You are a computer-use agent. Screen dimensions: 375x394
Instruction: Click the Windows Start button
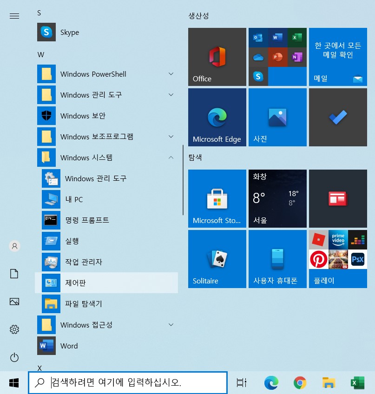14,383
